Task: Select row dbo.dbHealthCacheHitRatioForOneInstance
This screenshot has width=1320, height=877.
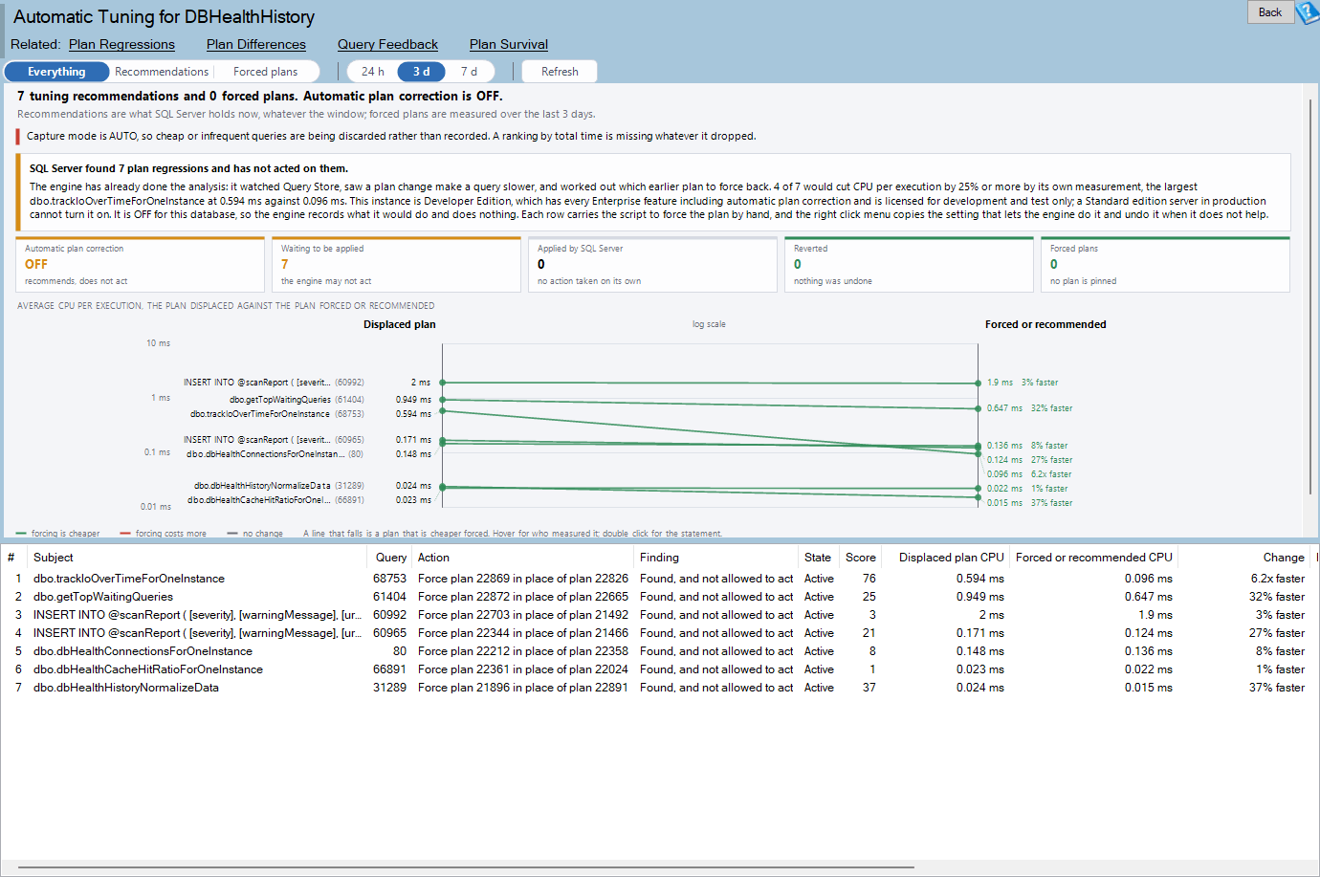Action: pyautogui.click(x=660, y=669)
